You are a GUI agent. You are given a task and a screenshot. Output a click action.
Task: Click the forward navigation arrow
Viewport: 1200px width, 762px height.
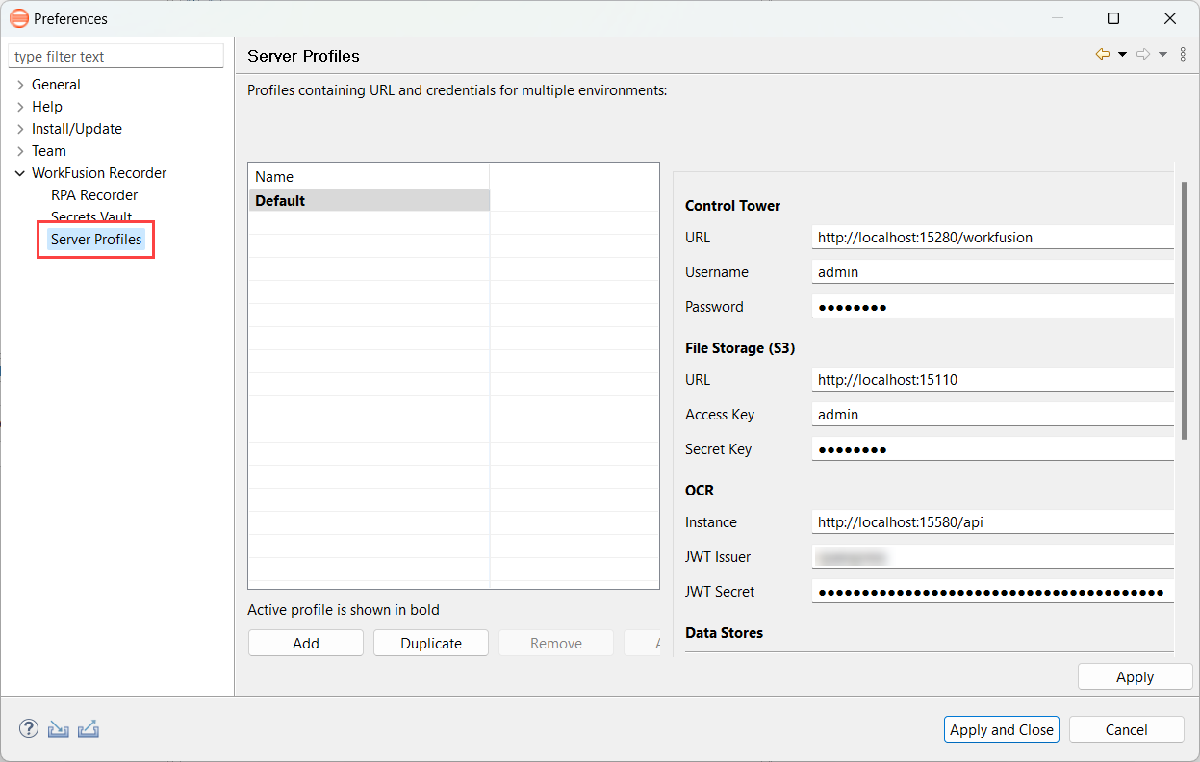(x=1143, y=55)
